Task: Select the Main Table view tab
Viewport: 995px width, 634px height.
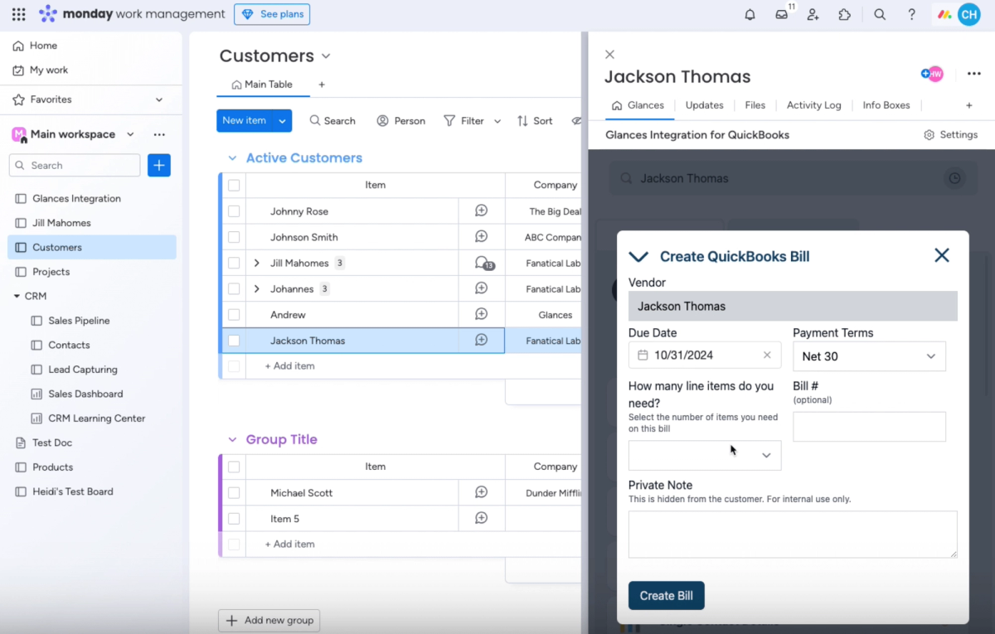Action: point(262,85)
